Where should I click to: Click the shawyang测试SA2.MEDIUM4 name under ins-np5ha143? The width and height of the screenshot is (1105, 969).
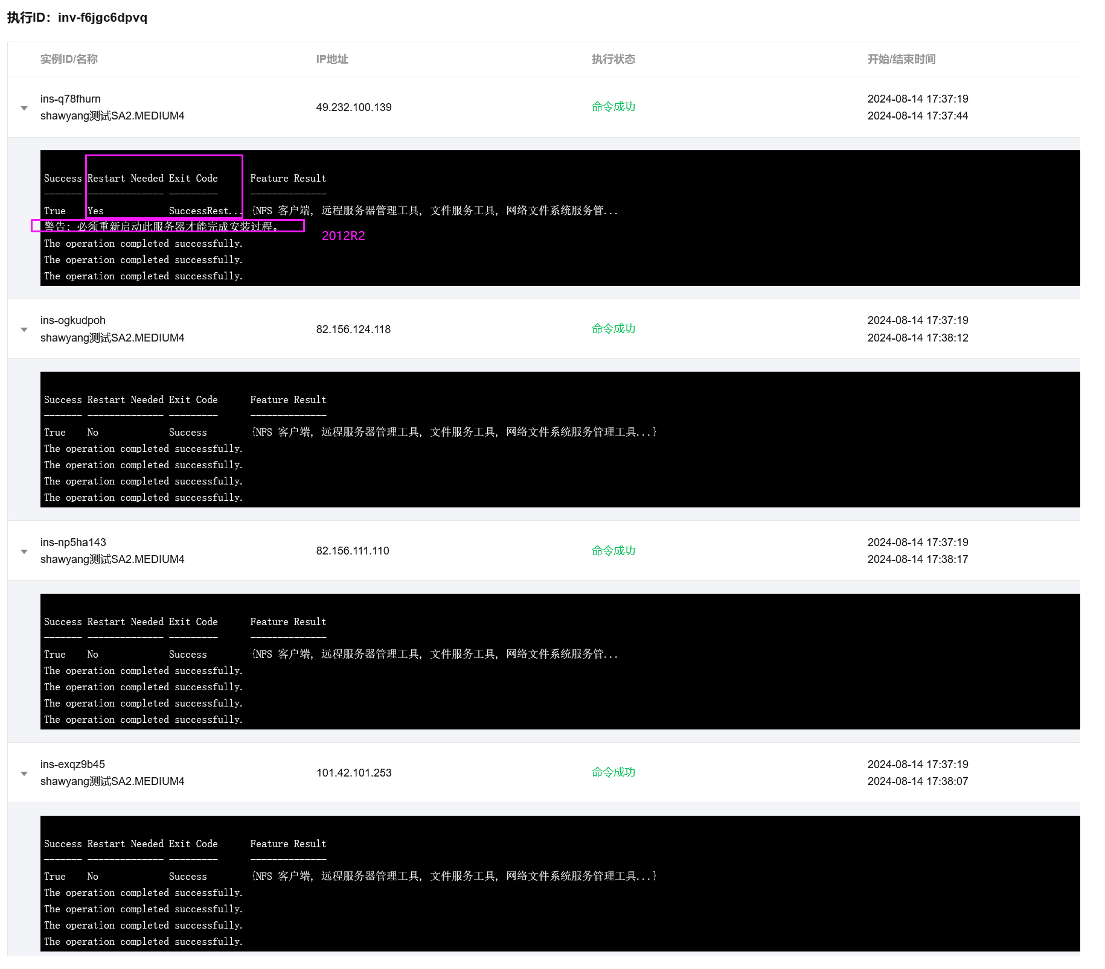click(112, 559)
